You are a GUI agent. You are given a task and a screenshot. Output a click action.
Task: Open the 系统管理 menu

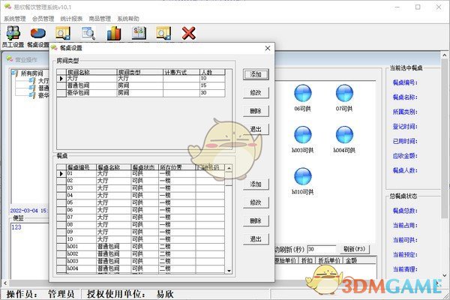15,19
